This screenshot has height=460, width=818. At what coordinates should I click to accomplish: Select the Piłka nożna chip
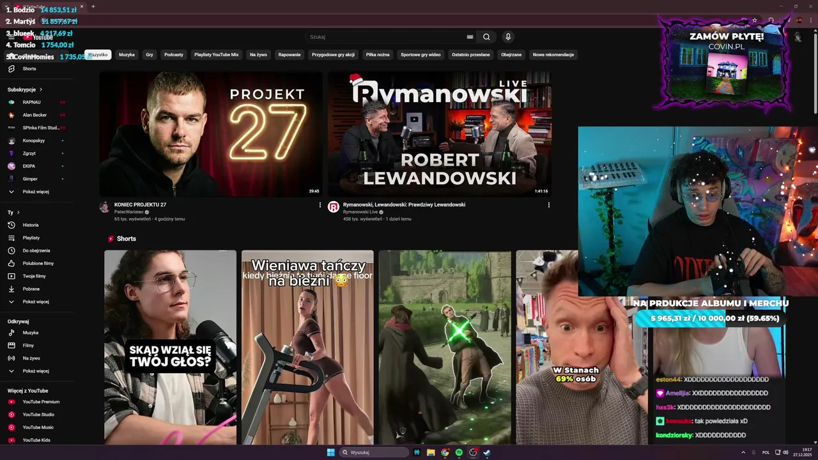coord(378,55)
